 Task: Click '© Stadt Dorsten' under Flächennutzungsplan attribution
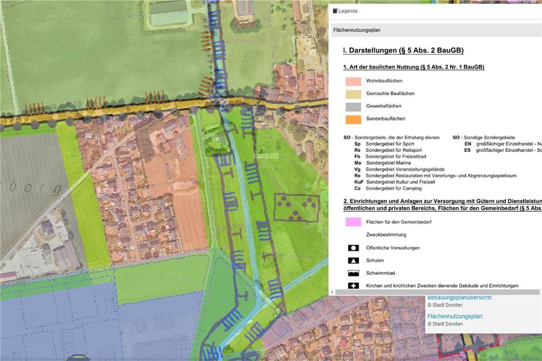point(445,324)
